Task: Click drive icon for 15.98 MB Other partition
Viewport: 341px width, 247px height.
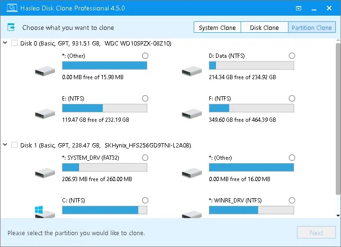Action: click(45, 71)
